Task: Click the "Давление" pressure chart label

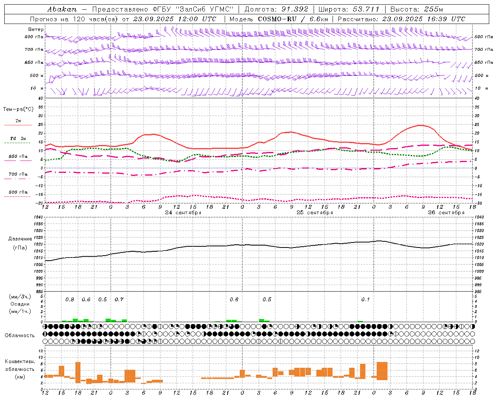Action: [20, 239]
